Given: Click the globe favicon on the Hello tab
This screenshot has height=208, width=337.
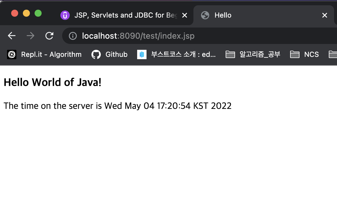Looking at the screenshot, I should [x=205, y=15].
